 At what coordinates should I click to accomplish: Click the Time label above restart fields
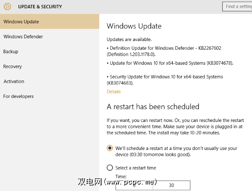pyautogui.click(x=121, y=176)
